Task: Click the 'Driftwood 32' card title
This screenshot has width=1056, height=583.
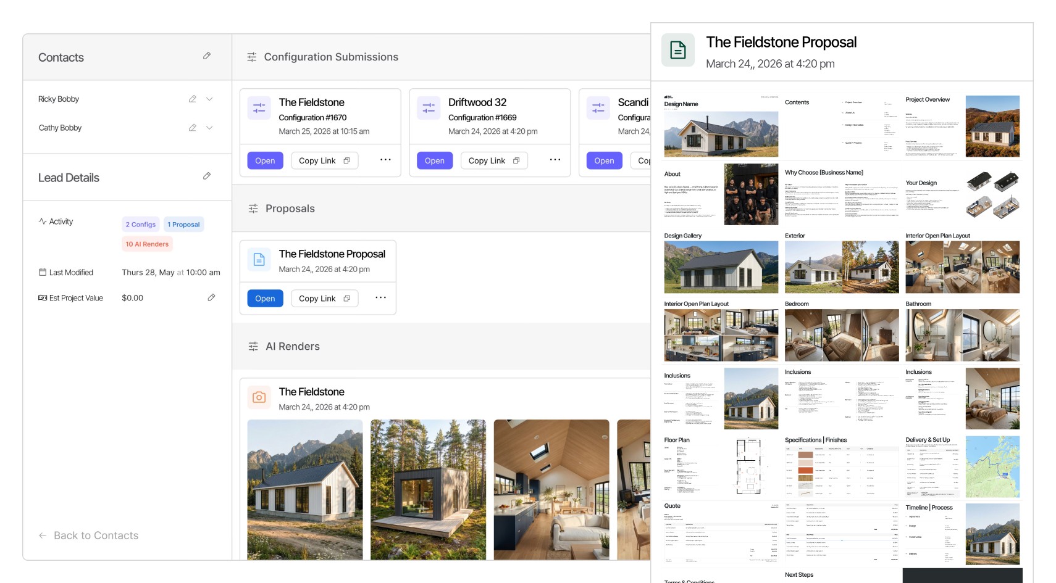Action: tap(477, 102)
